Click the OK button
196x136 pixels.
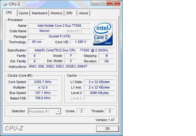[x=107, y=129]
